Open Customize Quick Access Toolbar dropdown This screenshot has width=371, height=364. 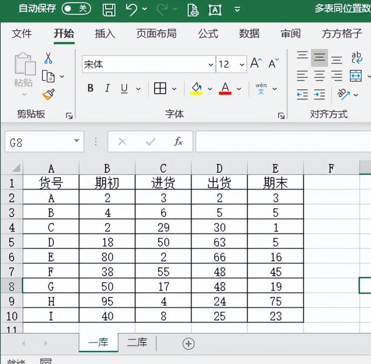tap(237, 9)
